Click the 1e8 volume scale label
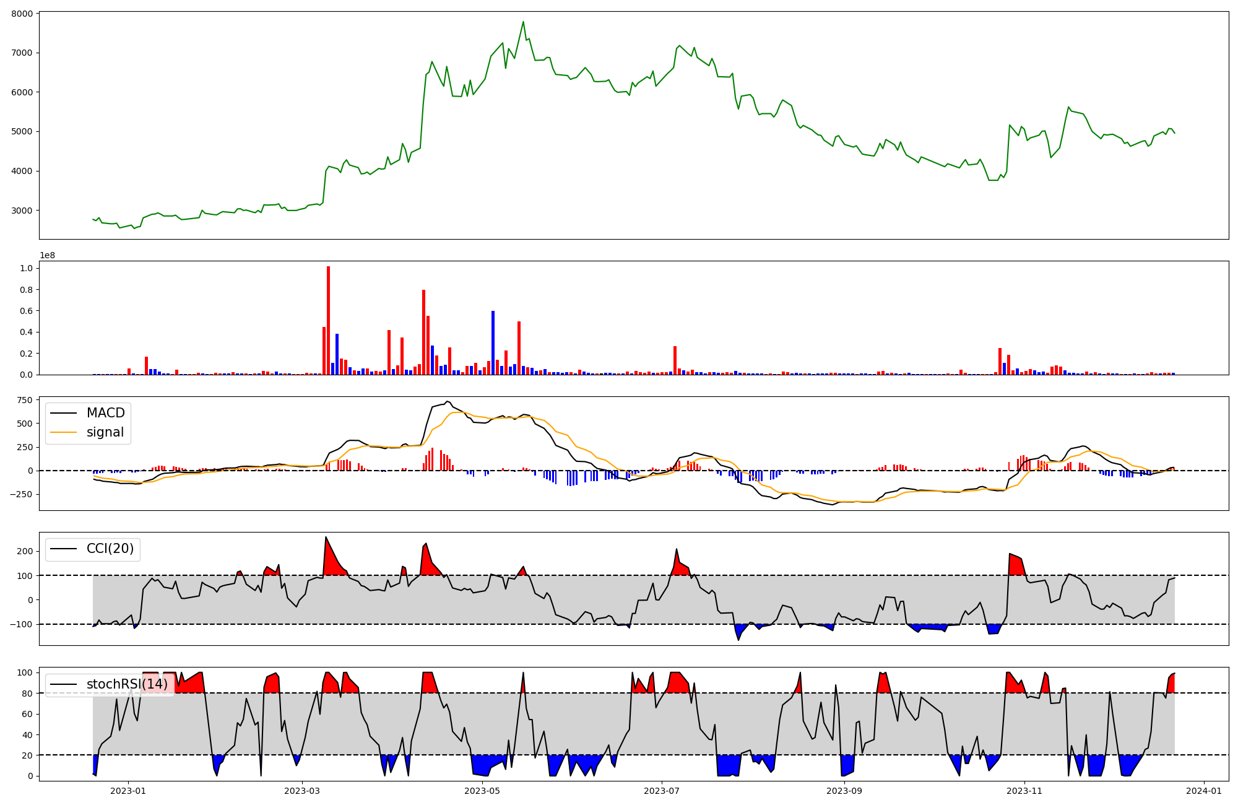Image resolution: width=1238 pixels, height=805 pixels. point(47,256)
